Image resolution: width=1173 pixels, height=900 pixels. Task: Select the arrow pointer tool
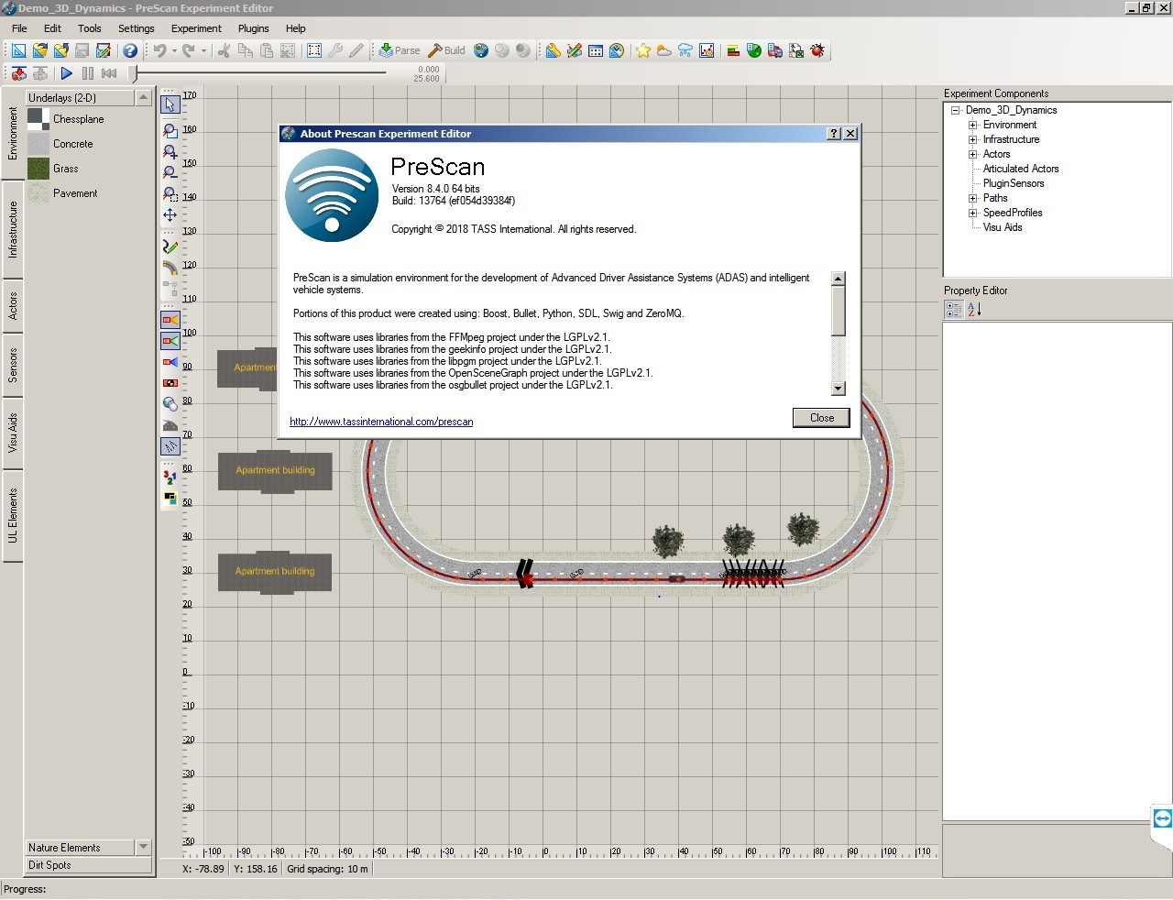click(170, 104)
